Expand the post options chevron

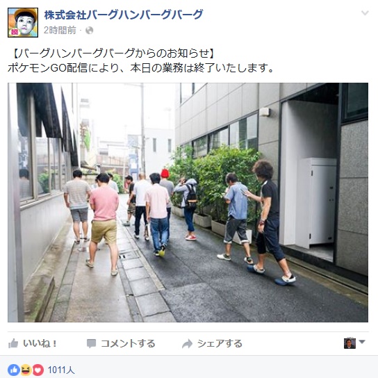point(365,13)
